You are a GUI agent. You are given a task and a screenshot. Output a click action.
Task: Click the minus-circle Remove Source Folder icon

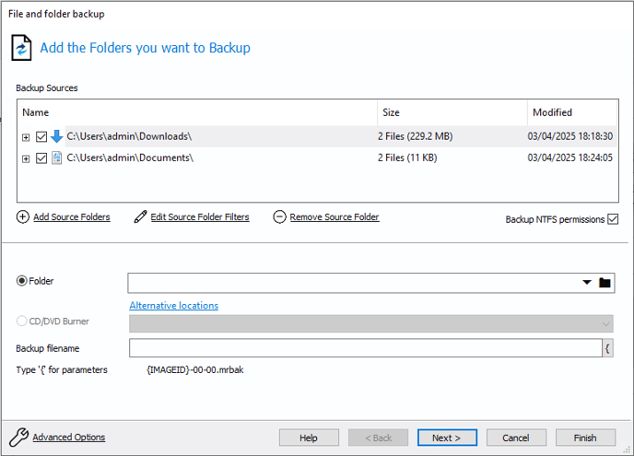point(279,217)
